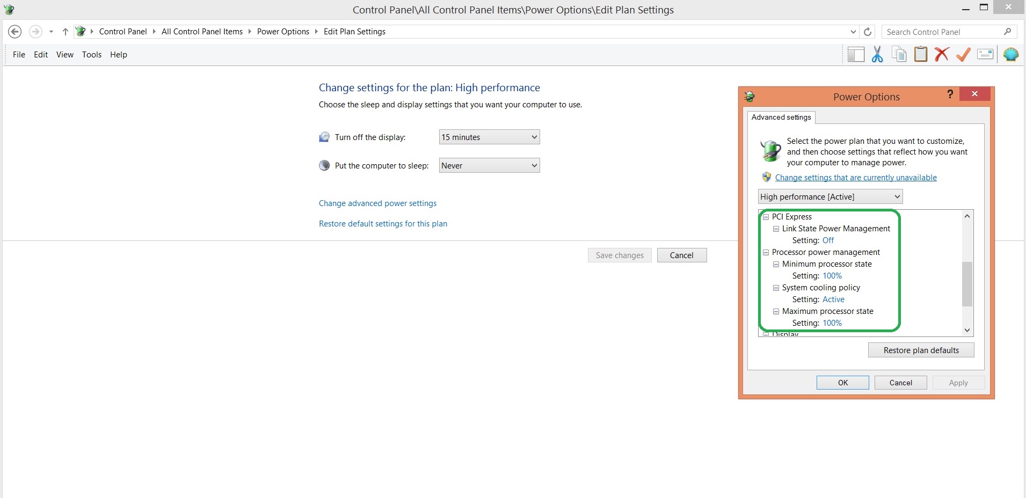
Task: Open Classic Shell settings shell icon
Action: coord(1010,54)
